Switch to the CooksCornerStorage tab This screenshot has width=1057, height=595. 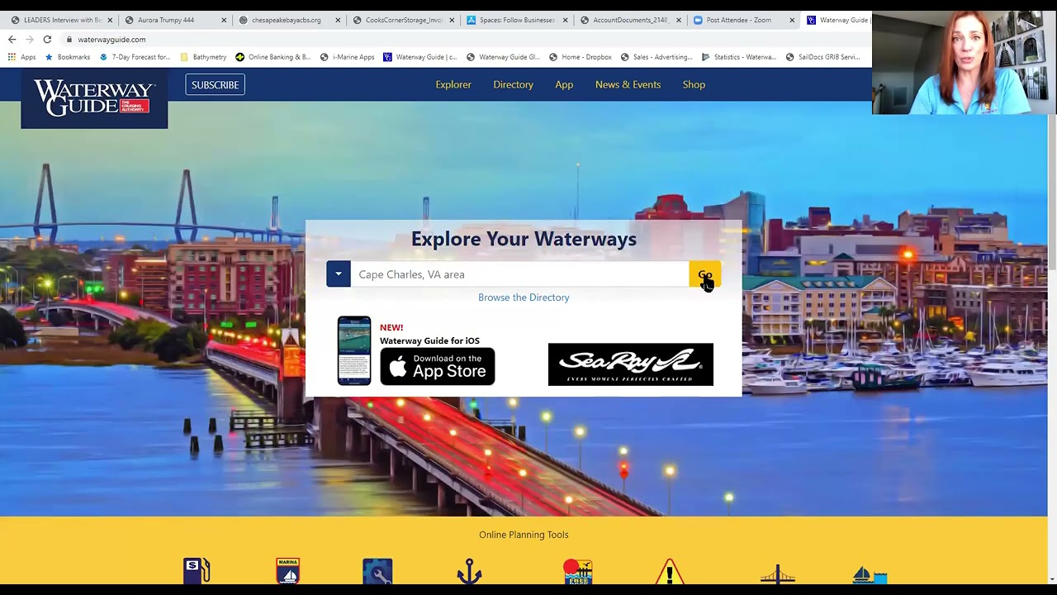coord(401,20)
